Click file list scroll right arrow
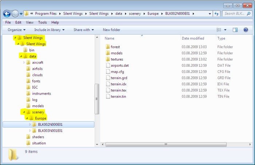The height and width of the screenshot is (165, 255). pyautogui.click(x=250, y=144)
